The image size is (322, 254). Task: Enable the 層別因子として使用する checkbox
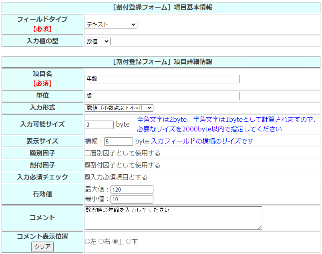tap(88, 153)
